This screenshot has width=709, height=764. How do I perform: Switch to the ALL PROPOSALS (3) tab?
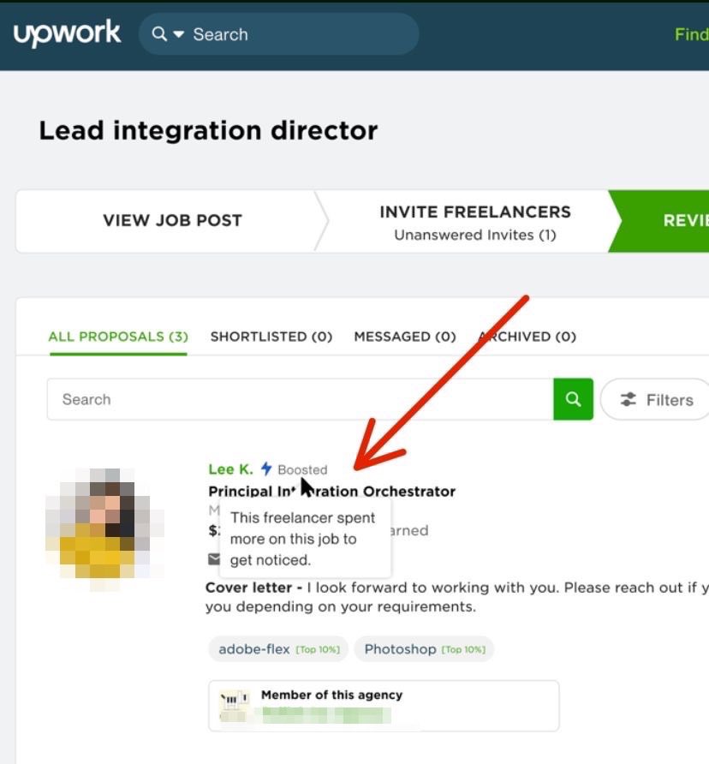[x=117, y=337]
